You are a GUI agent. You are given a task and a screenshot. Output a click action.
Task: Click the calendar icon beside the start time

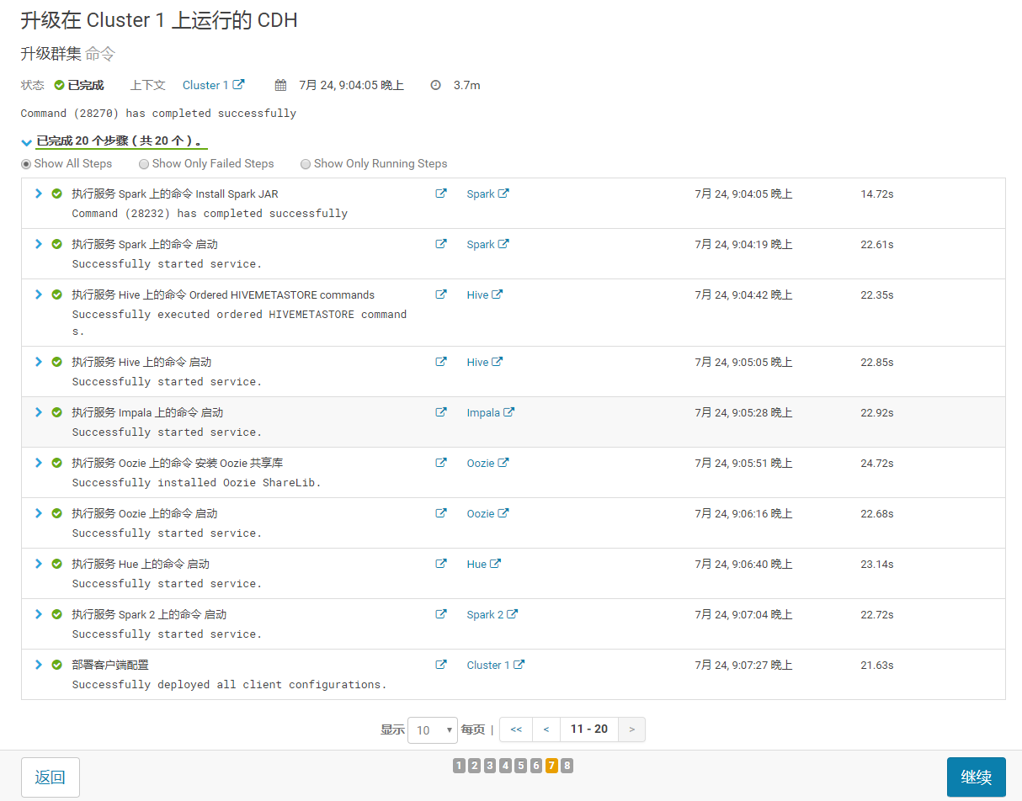tap(280, 85)
